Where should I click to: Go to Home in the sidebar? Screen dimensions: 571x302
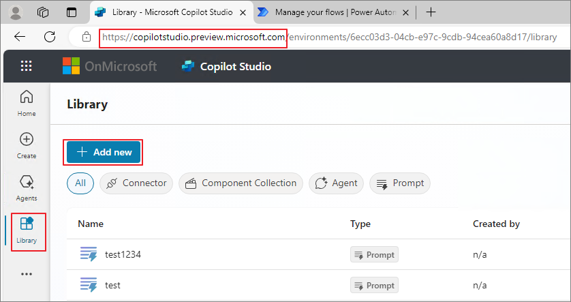pyautogui.click(x=27, y=104)
